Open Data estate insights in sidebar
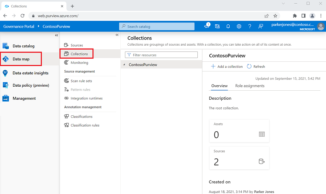Image resolution: width=326 pixels, height=194 pixels. (30, 73)
